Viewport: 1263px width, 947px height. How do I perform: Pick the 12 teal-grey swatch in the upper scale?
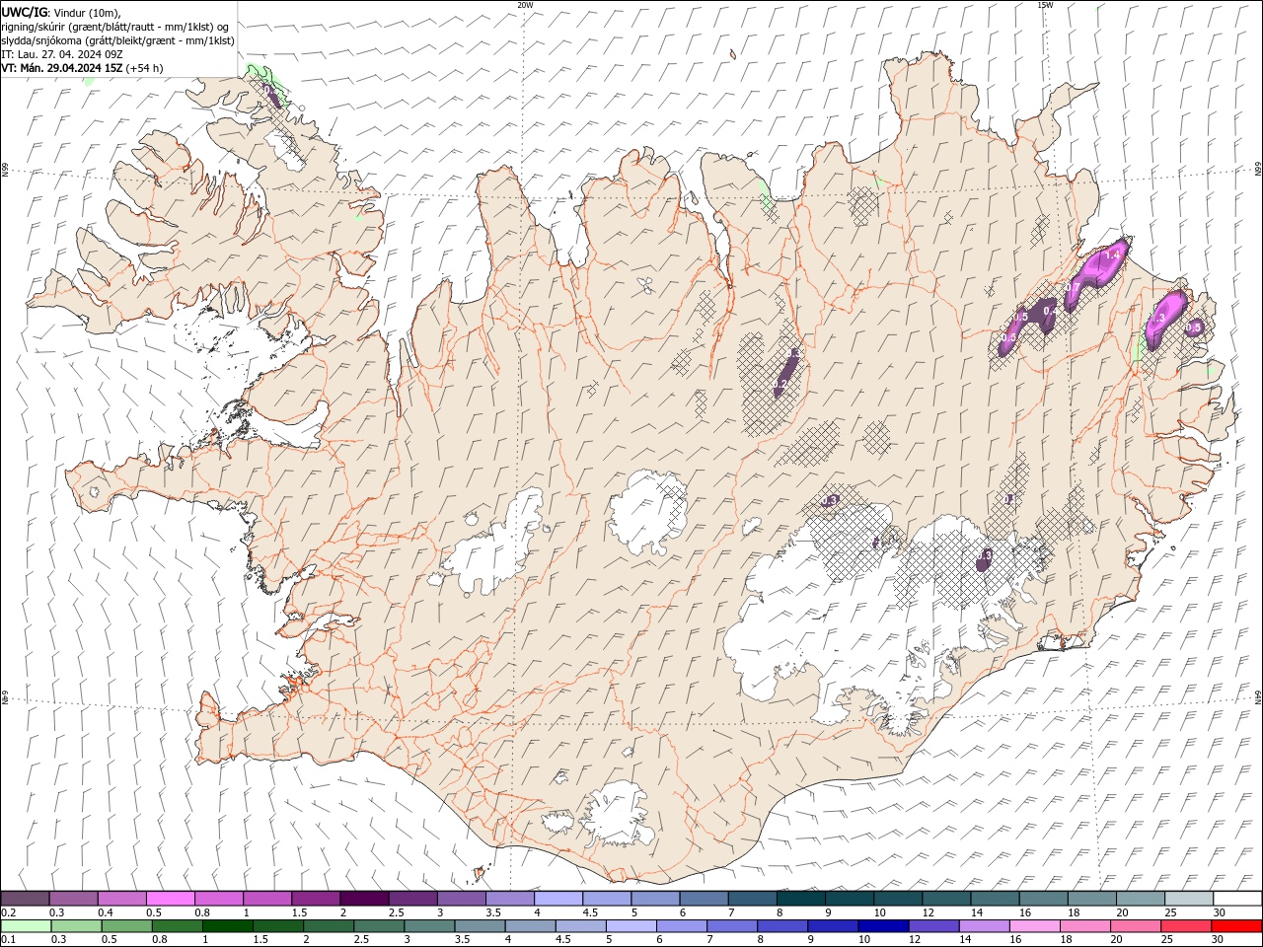(945, 898)
